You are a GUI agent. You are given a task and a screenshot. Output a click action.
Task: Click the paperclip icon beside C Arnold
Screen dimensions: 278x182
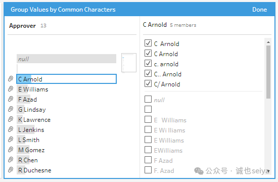[11, 79]
